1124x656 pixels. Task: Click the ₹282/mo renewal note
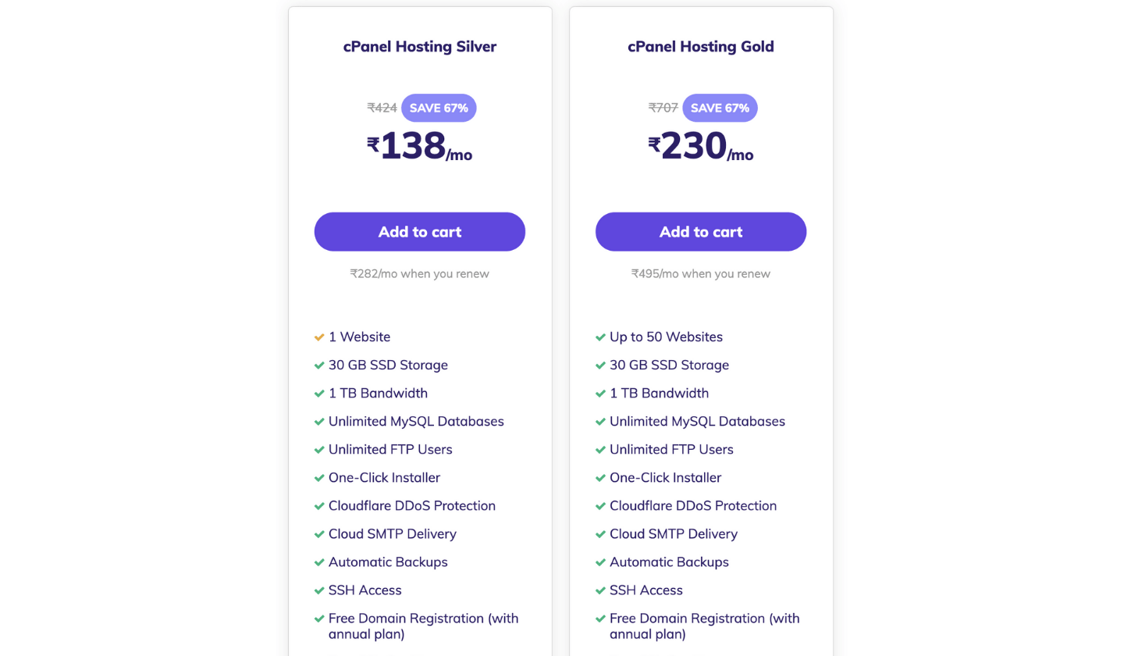420,274
